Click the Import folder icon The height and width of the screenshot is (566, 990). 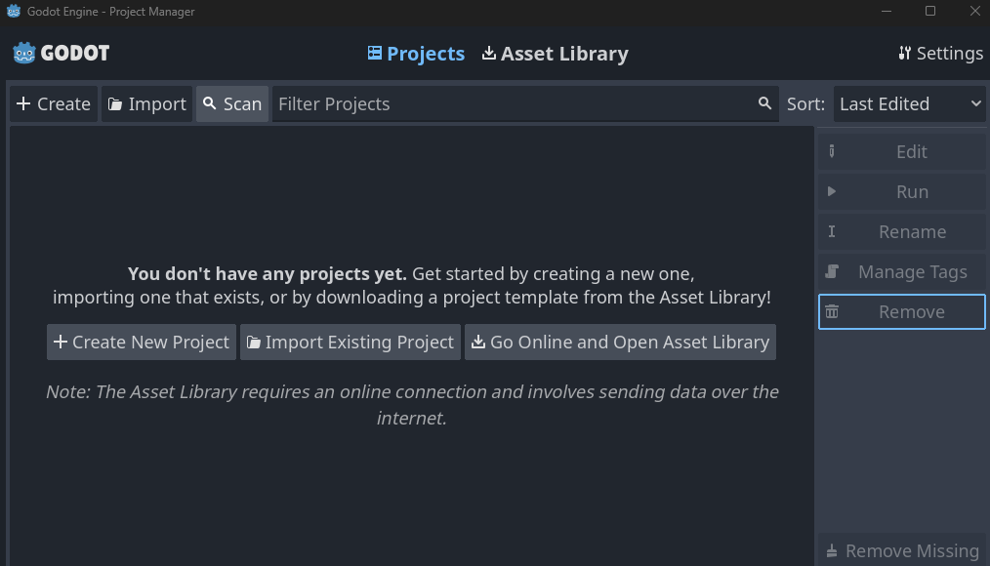tap(115, 103)
